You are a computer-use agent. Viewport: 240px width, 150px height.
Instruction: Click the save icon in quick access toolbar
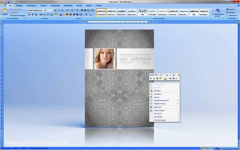pyautogui.click(x=9, y=2)
